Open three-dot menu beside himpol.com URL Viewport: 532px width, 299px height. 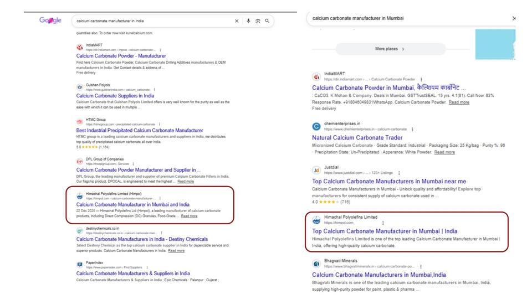(x=383, y=223)
